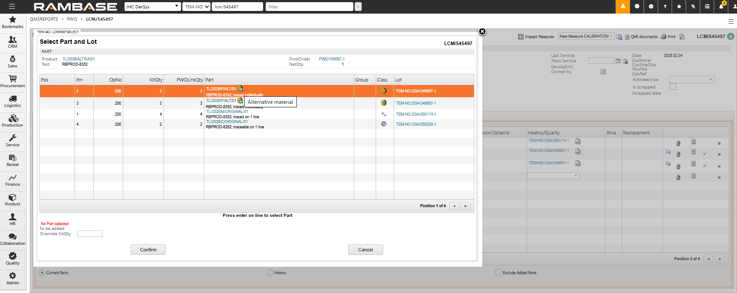Image resolution: width=737 pixels, height=293 pixels.
Task: Select the History radio button
Action: (x=270, y=272)
